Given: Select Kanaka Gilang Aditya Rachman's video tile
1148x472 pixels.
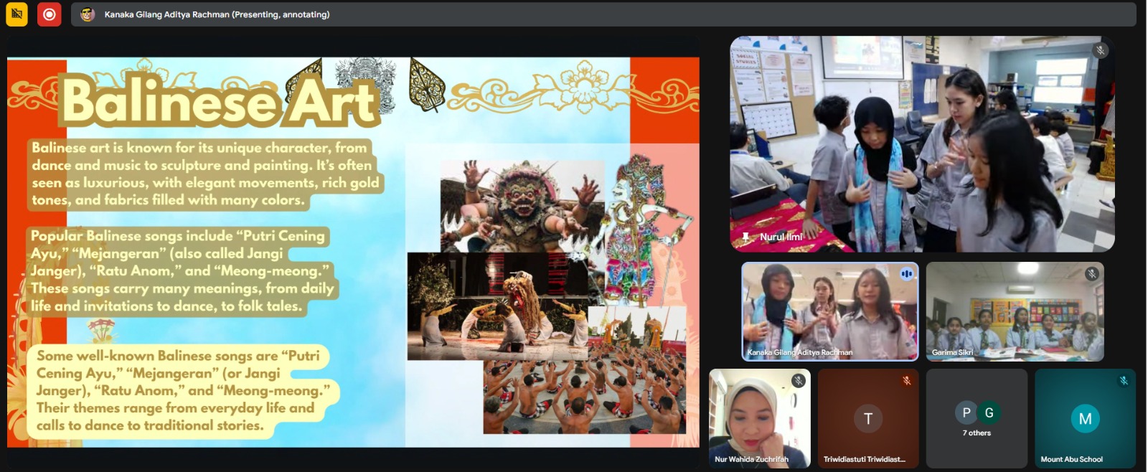Looking at the screenshot, I should click(829, 311).
